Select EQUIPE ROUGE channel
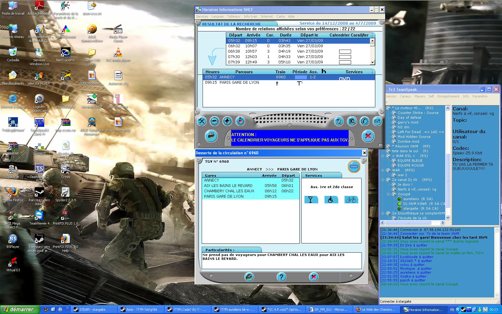502x314 pixels. [411, 165]
